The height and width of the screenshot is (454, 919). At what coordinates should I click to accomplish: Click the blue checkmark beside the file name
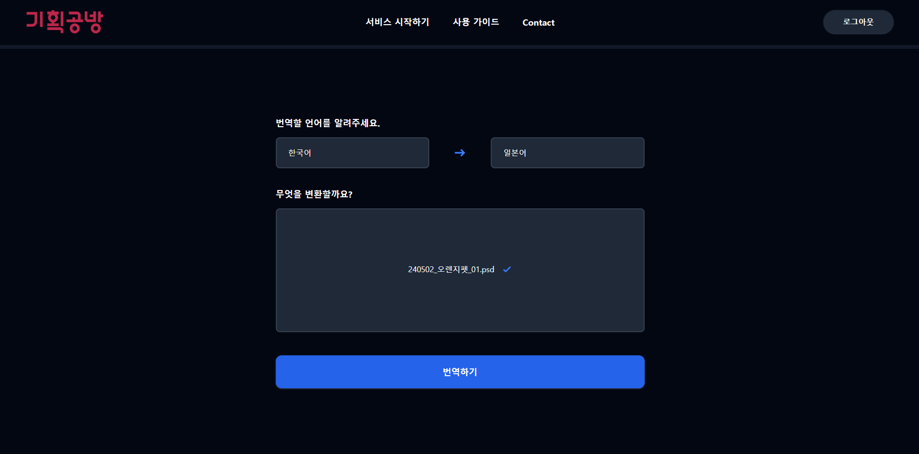click(507, 269)
